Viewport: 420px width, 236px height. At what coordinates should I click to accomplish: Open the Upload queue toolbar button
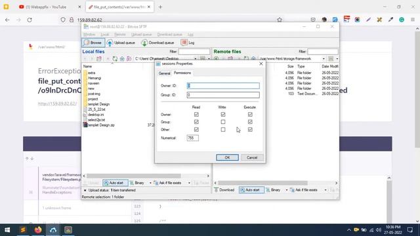point(121,43)
